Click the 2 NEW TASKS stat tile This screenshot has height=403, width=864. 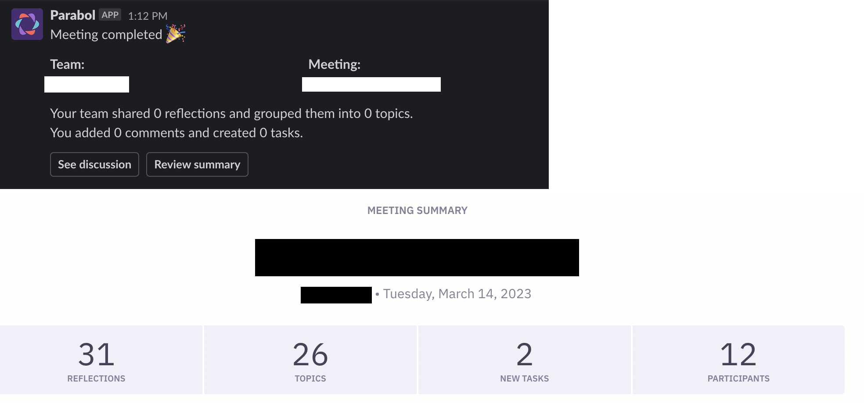[524, 360]
